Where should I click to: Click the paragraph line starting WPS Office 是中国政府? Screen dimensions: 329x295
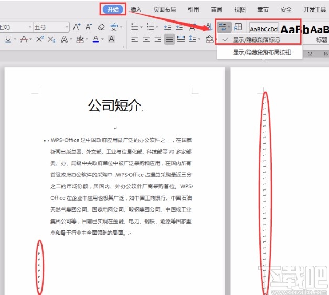pyautogui.click(x=121, y=140)
